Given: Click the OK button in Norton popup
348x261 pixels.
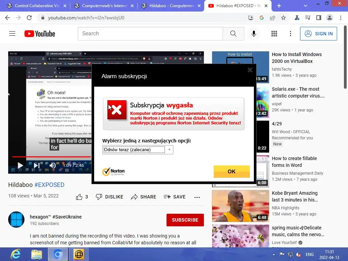Looking at the screenshot, I should pos(231,171).
